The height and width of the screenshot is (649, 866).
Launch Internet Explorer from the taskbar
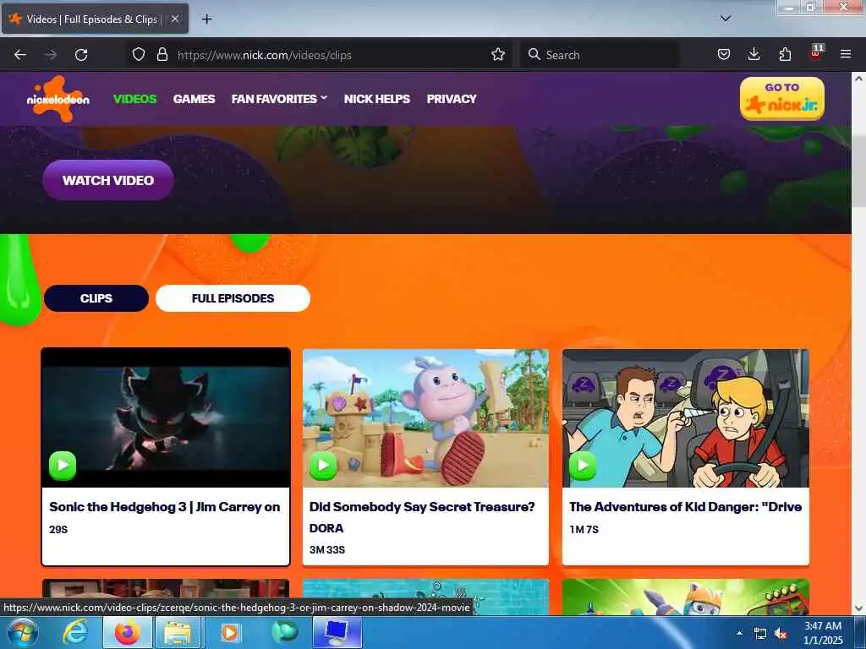point(74,632)
